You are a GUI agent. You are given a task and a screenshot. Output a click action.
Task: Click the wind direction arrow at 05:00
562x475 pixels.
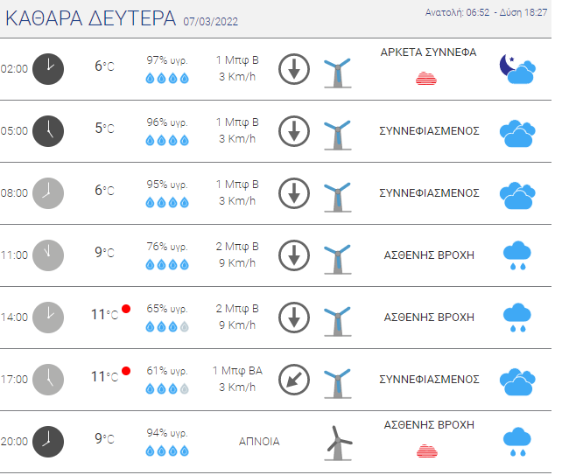tap(294, 131)
